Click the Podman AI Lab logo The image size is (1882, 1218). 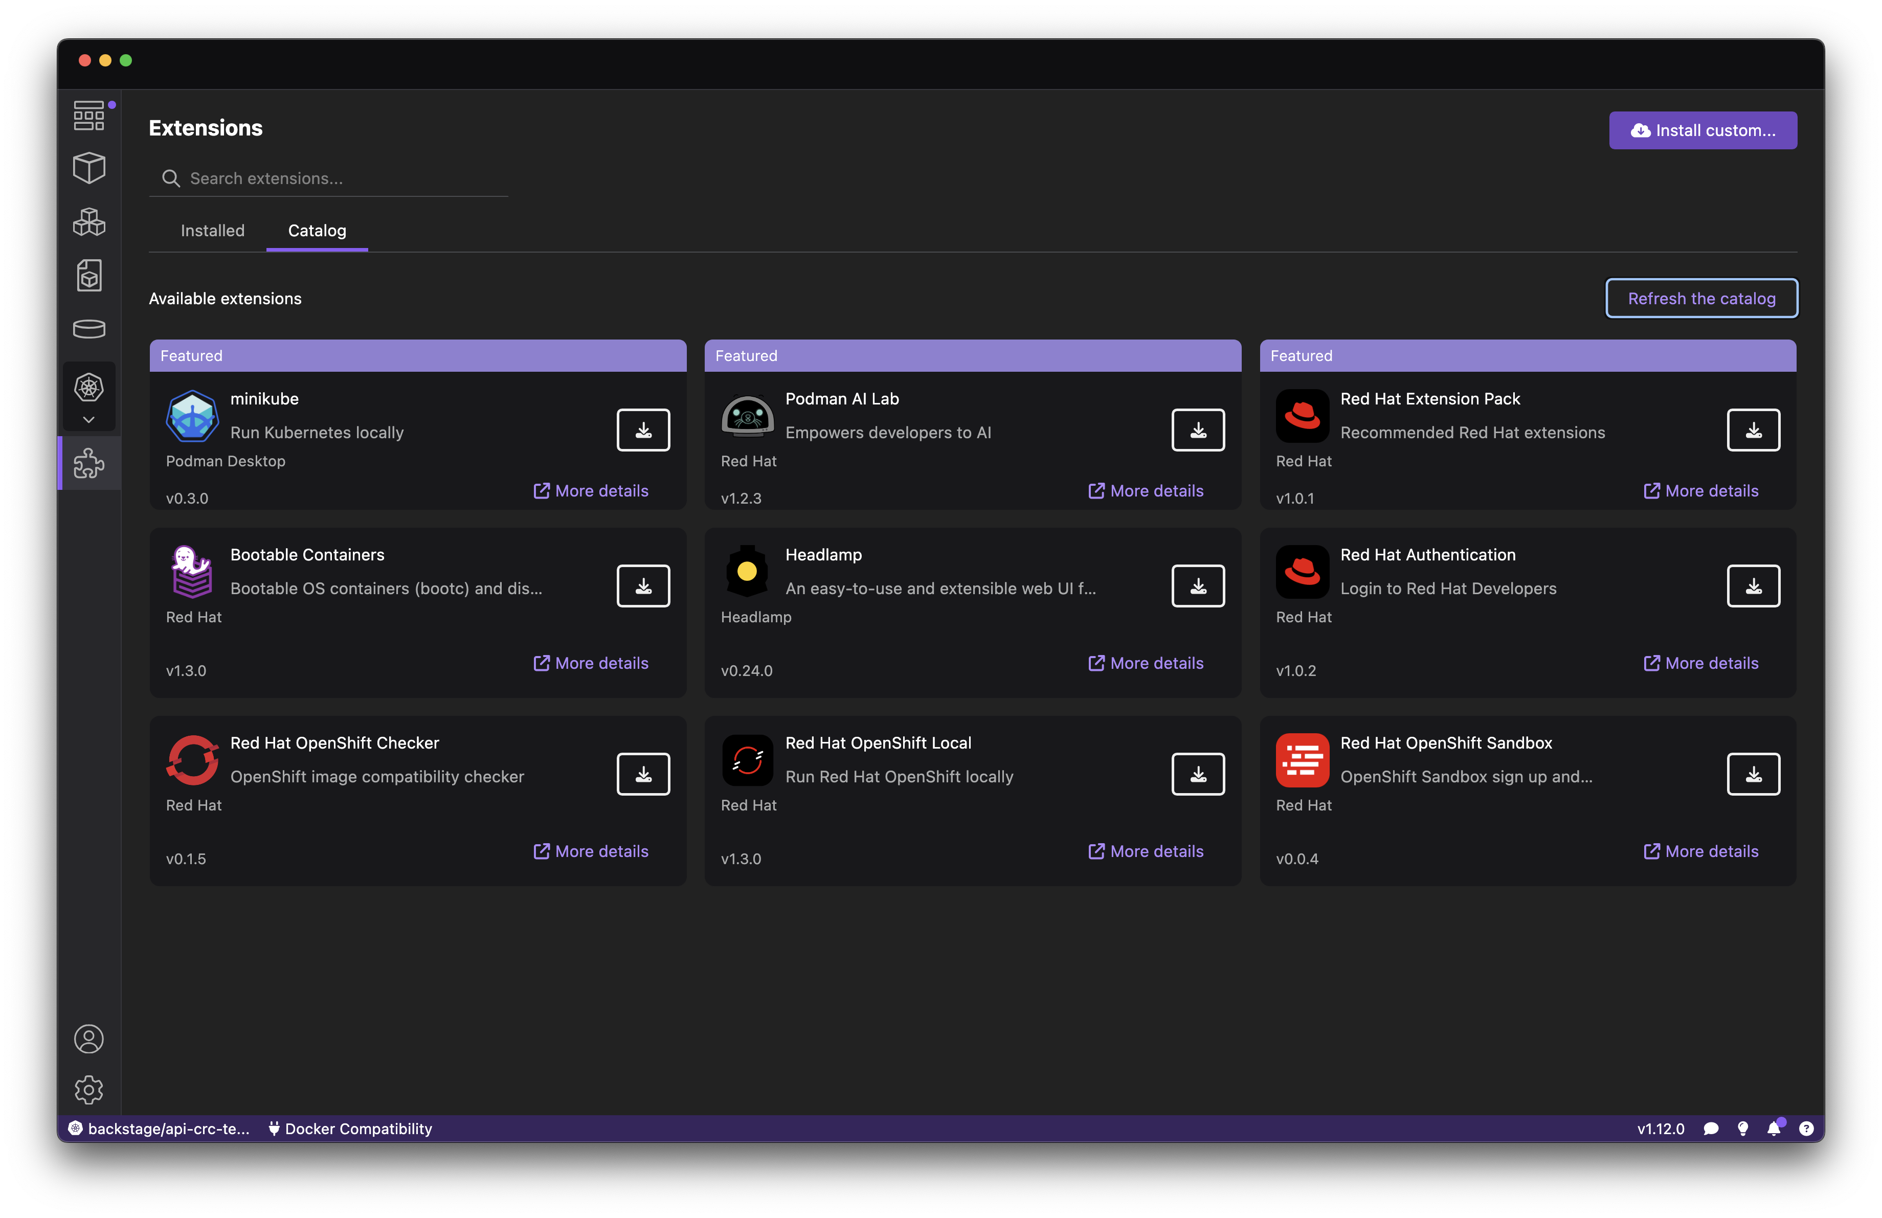pos(747,416)
